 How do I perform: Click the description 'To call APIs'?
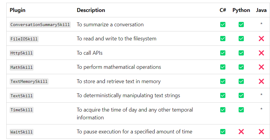point(90,53)
